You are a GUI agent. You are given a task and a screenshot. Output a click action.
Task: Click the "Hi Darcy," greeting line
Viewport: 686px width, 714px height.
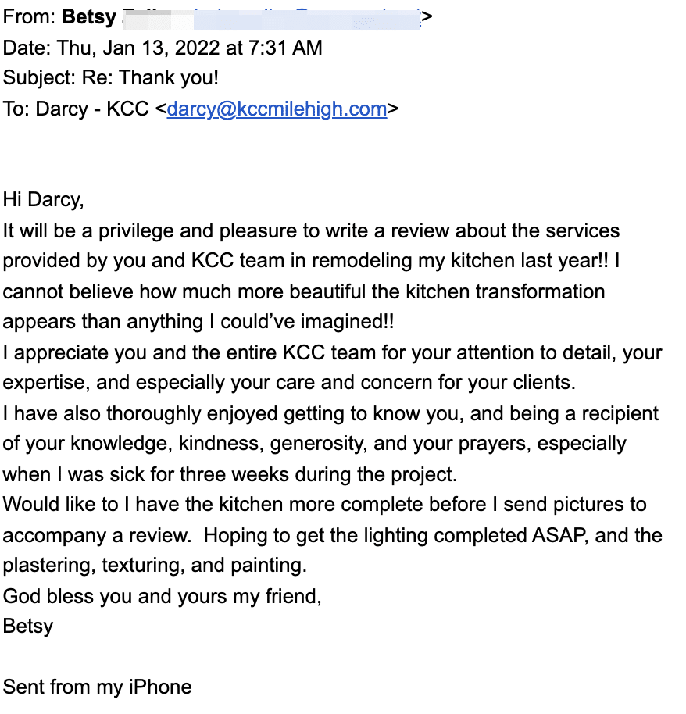coord(43,199)
